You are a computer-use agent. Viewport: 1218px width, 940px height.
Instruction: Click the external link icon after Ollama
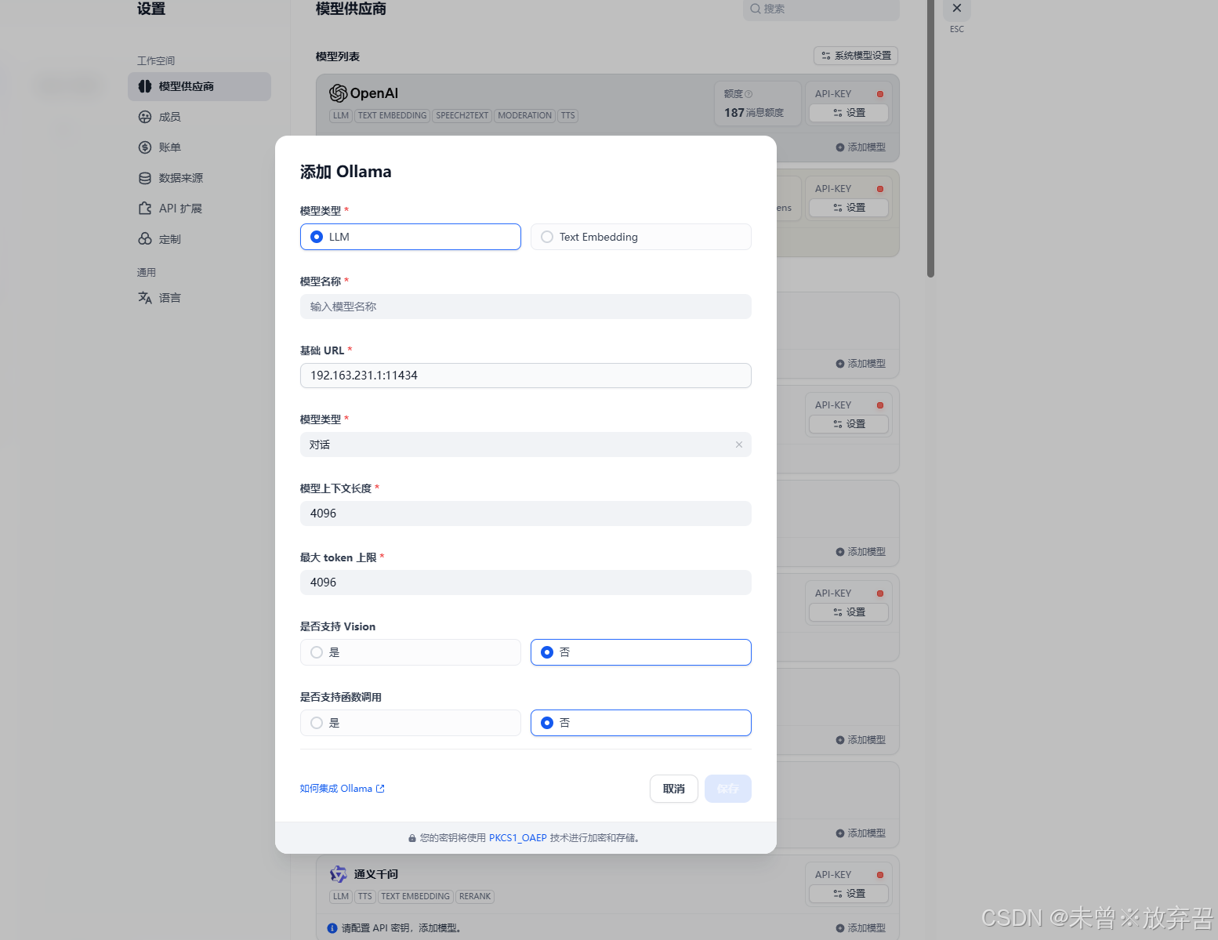(x=380, y=789)
